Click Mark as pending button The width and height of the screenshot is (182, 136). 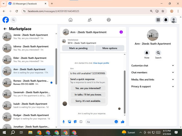point(78,48)
